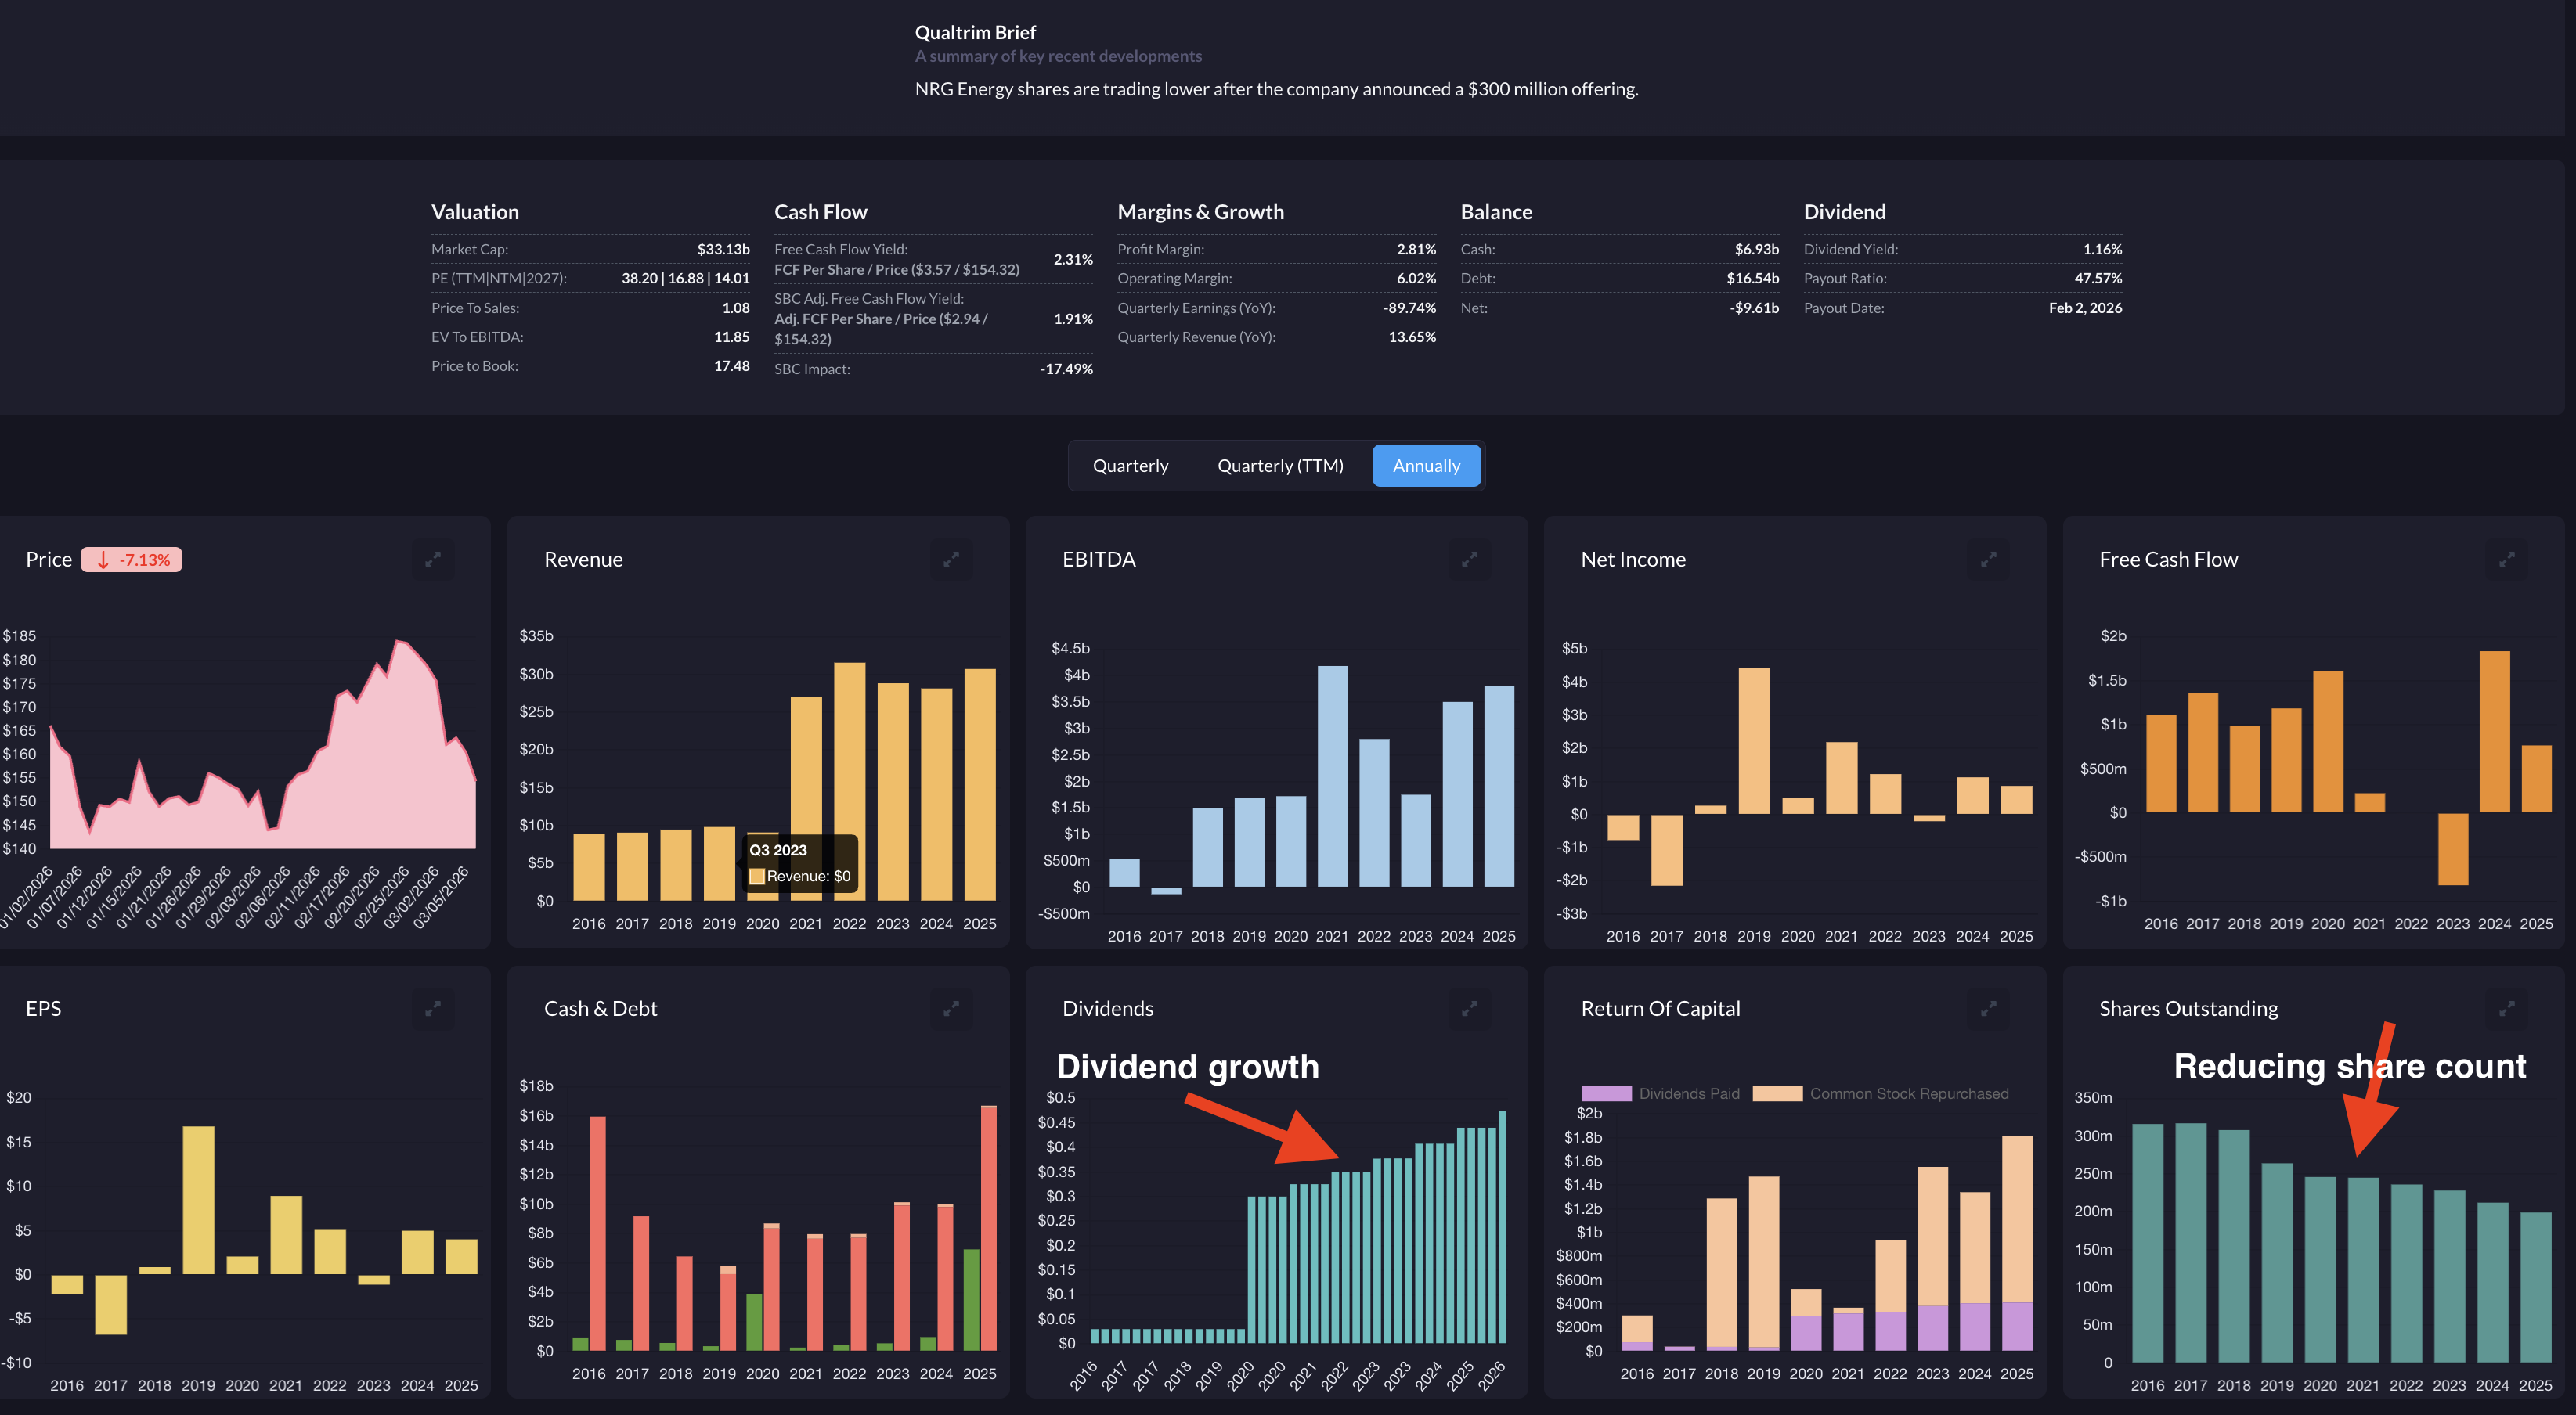2576x1415 pixels.
Task: Click the 2022 Revenue bar
Action: 849,781
